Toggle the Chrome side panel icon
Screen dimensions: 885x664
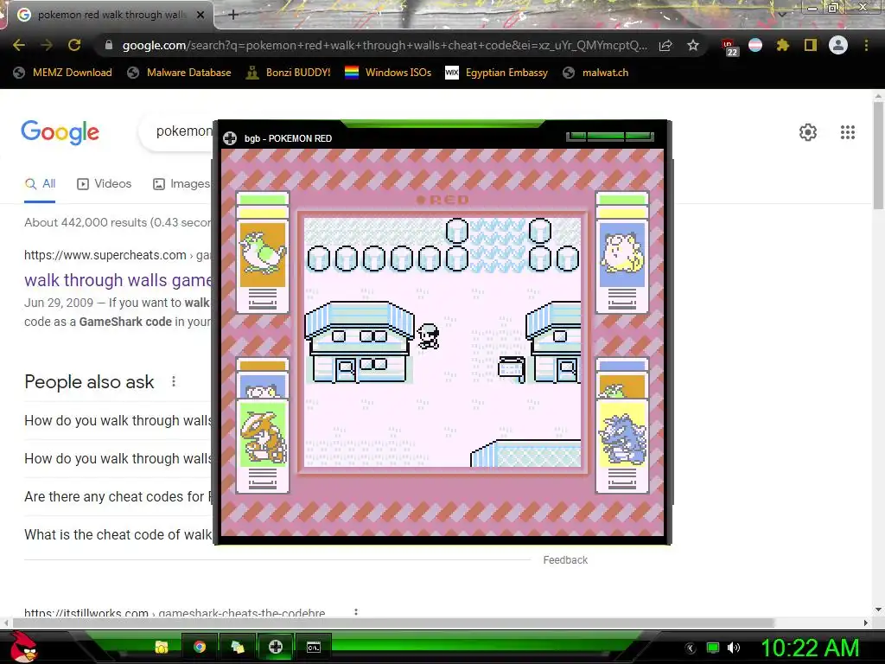pyautogui.click(x=811, y=45)
